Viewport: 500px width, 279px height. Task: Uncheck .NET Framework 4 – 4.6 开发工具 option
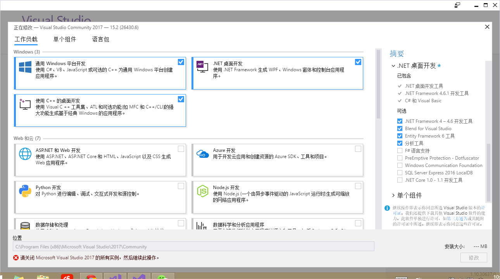click(400, 121)
